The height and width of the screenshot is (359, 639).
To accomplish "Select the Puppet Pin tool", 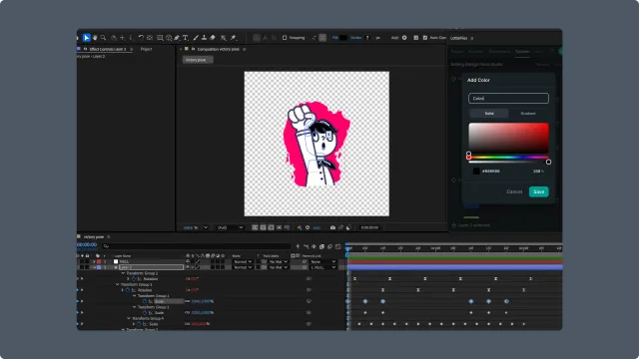I will point(233,38).
